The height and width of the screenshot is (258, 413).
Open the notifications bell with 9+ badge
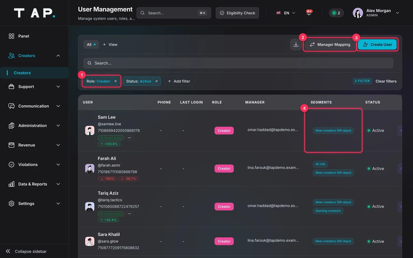pyautogui.click(x=309, y=13)
